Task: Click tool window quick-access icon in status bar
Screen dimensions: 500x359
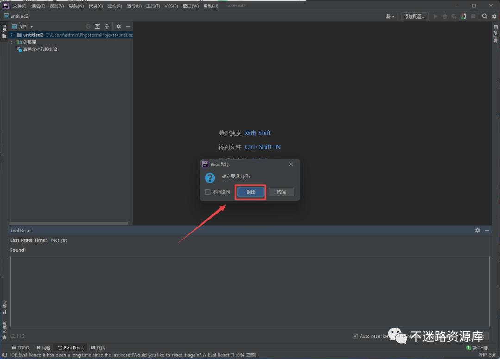Action: point(5,355)
